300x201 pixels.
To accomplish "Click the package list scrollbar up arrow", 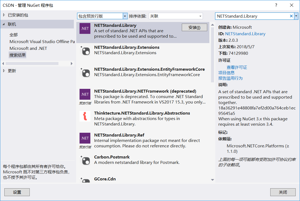I will (212, 25).
